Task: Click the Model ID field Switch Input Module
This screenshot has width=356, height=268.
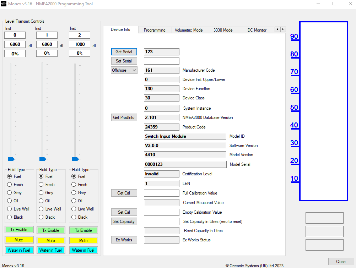Action: tap(185, 136)
